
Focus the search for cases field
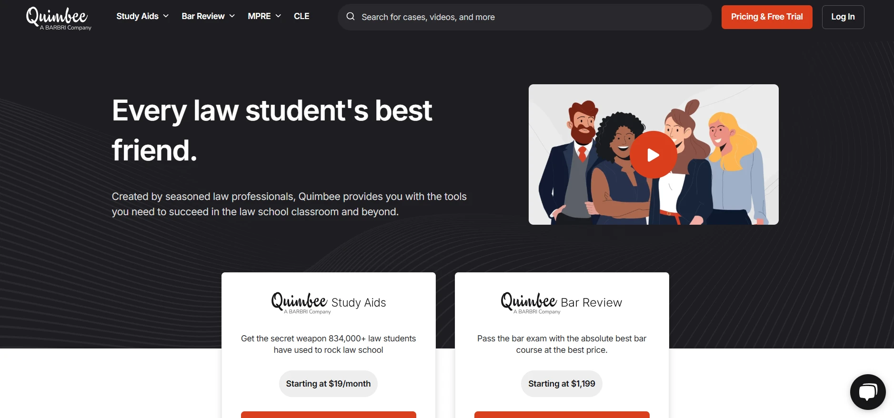click(524, 17)
